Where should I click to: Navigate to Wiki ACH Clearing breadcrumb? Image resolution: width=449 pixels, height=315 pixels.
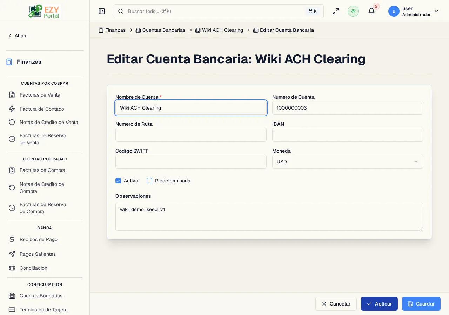click(222, 30)
